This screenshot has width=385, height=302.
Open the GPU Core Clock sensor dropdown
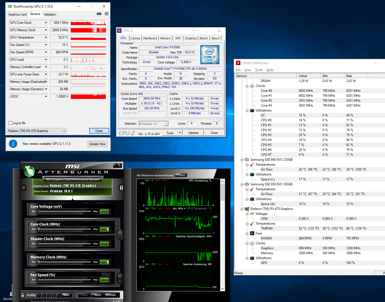click(x=46, y=23)
